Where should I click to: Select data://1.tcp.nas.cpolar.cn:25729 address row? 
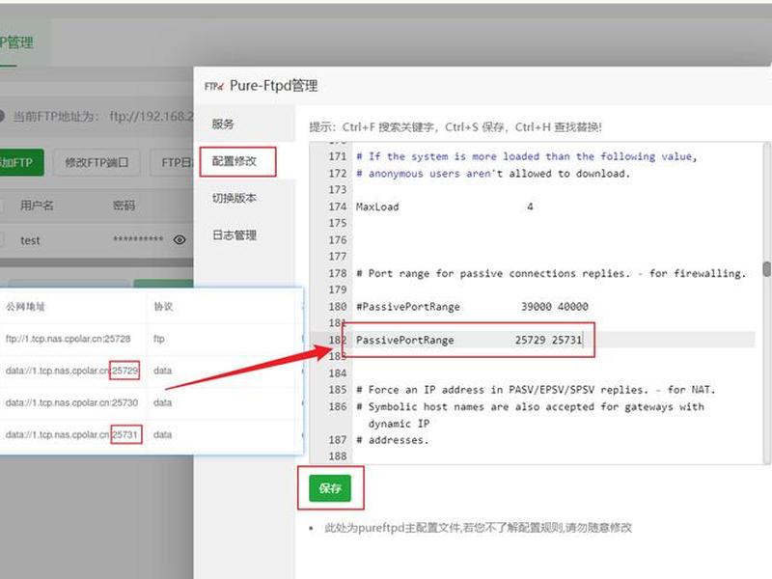pyautogui.click(x=71, y=371)
